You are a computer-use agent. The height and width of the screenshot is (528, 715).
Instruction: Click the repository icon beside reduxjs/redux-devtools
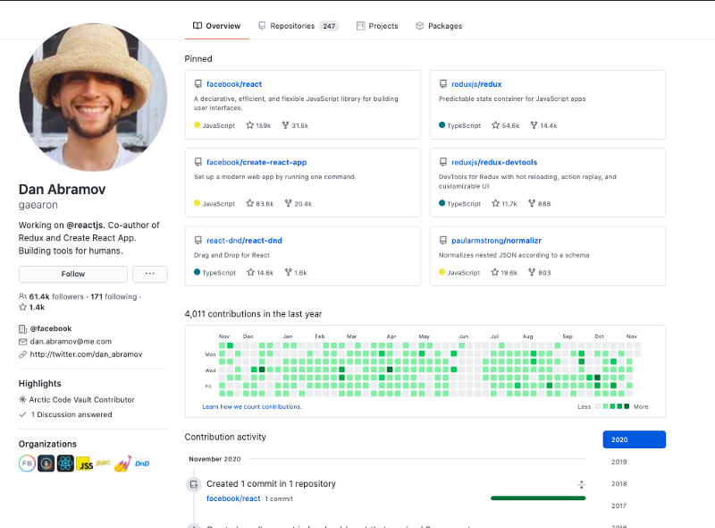point(442,162)
